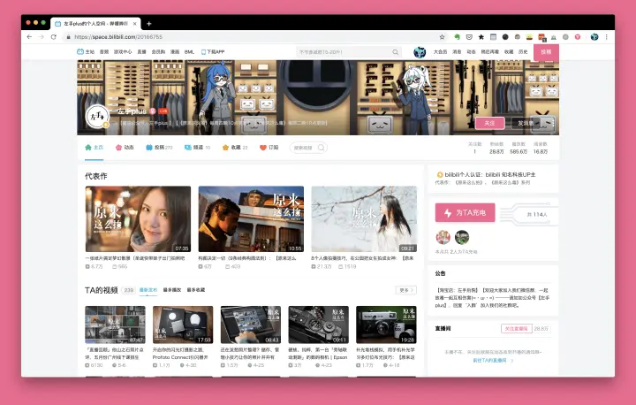636x405 pixels.
Task: Close the 左手plus browser tab
Action: click(x=135, y=24)
